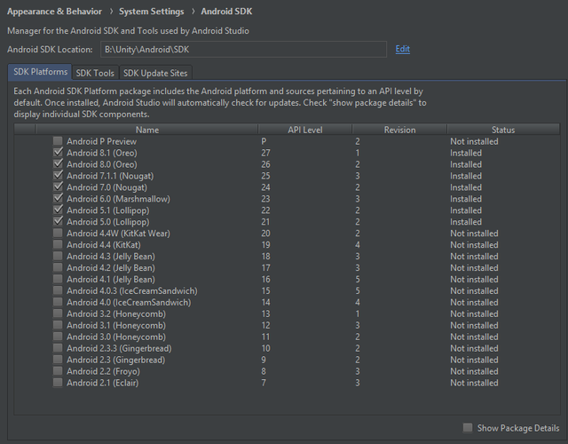
Task: Click revision value of Android 4.1 (Jelly Bean)
Action: [358, 280]
